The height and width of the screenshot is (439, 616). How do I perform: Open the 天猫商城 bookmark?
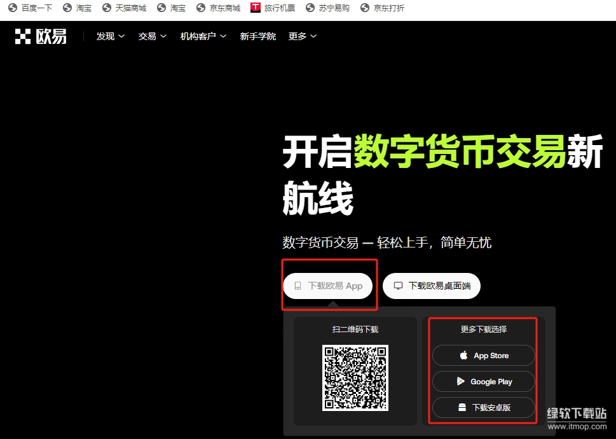[130, 8]
